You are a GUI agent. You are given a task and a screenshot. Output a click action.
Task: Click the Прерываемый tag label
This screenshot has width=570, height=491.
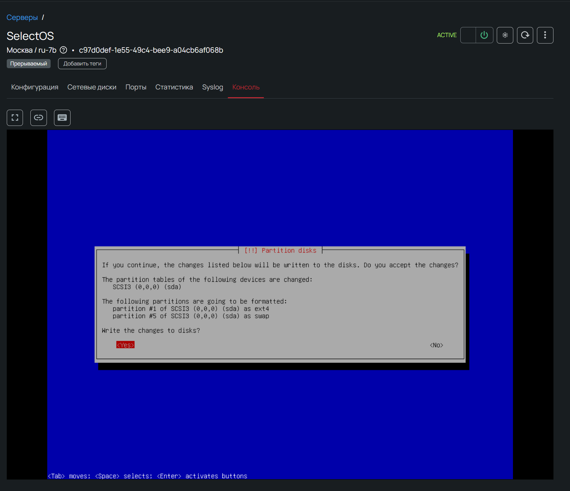click(x=29, y=64)
